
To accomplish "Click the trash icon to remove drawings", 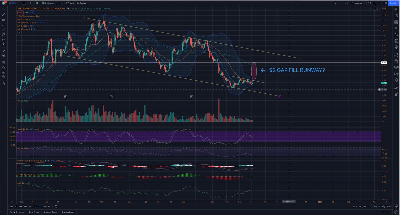I will [x=4, y=84].
